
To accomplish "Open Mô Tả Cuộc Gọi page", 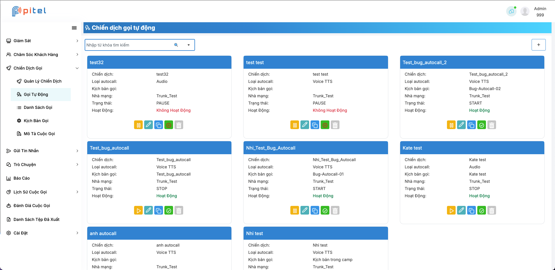I will tap(41, 134).
